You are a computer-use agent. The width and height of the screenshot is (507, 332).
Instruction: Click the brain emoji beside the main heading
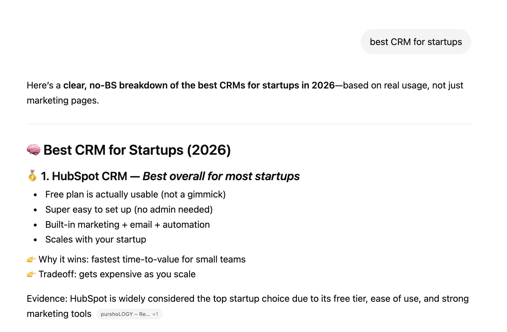(x=33, y=150)
